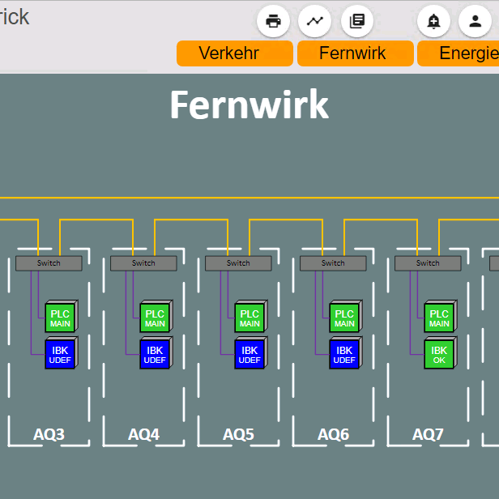The height and width of the screenshot is (499, 499).
Task: Select the IBK UDEF block in AQ6
Action: pyautogui.click(x=346, y=352)
